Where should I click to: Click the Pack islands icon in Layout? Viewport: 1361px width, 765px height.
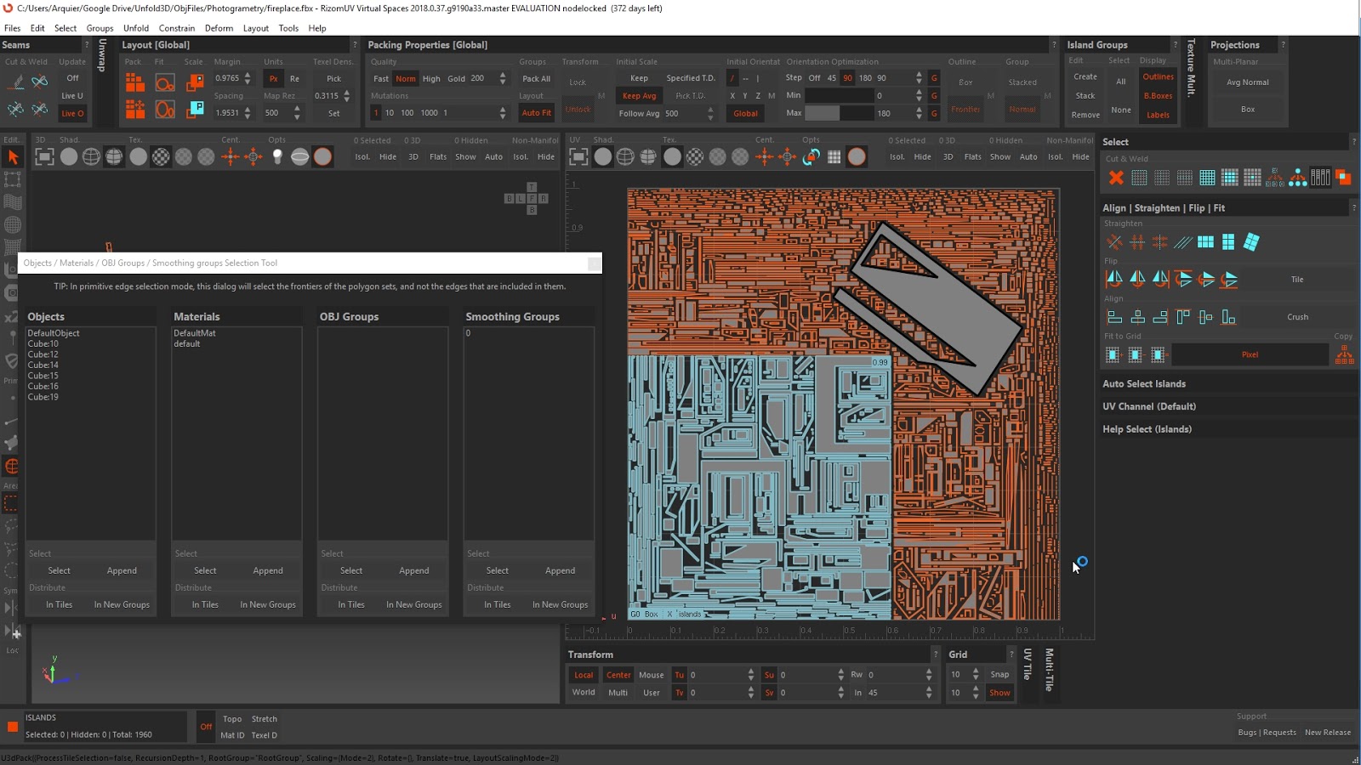coord(134,82)
